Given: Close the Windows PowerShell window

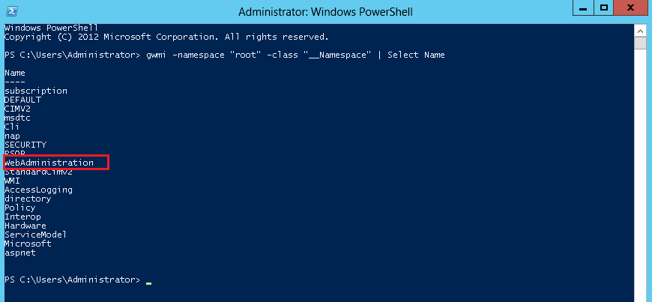Looking at the screenshot, I should coord(630,8).
